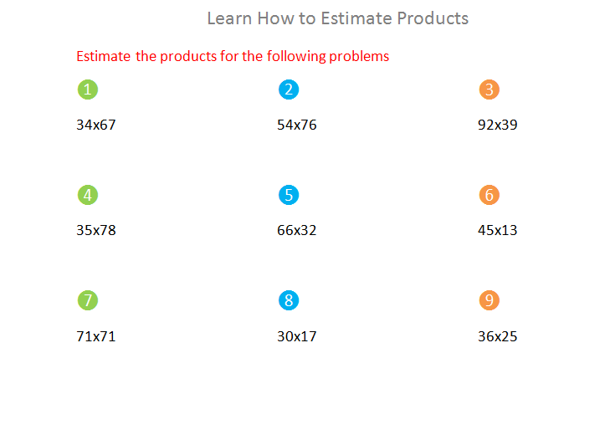Screen dimensions: 610x440
Task: Select the problem 34x67
Action: (x=96, y=125)
